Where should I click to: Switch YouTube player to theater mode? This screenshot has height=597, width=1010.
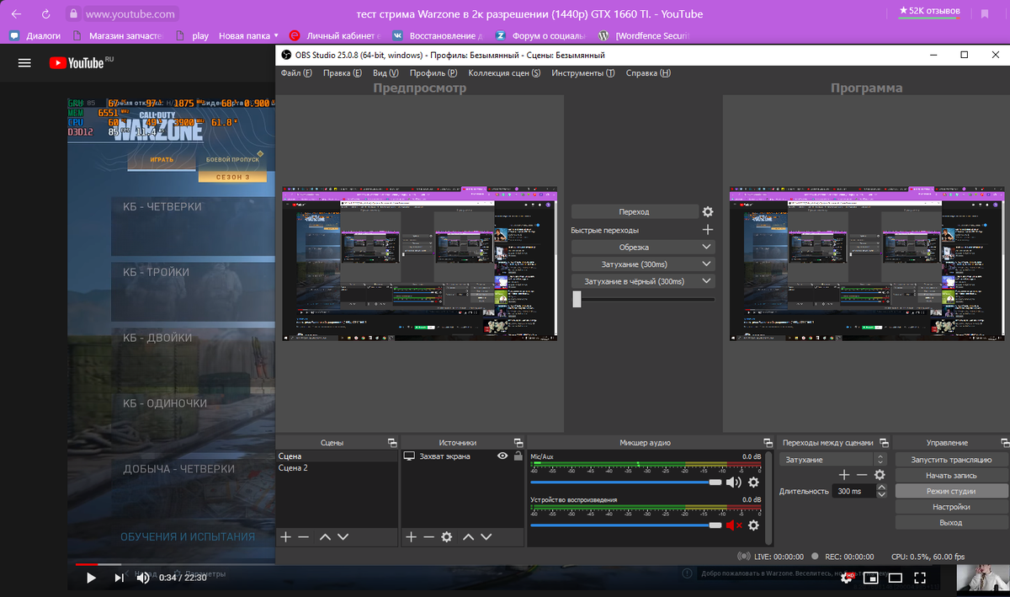896,578
